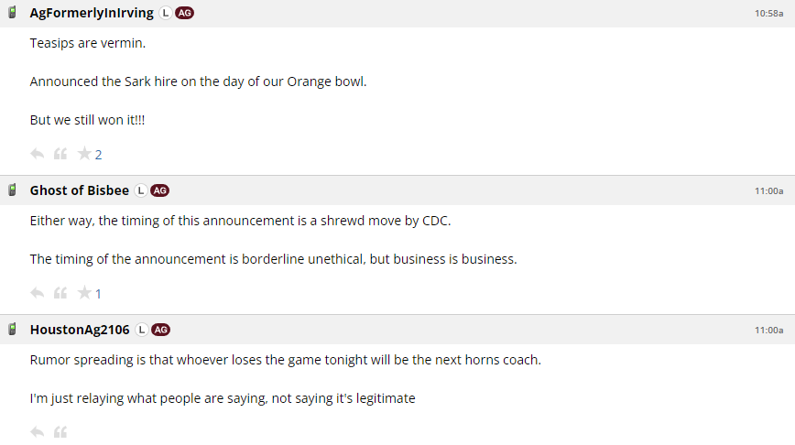Open HoustonAg2106's user profile
Image resolution: width=795 pixels, height=445 pixels.
tap(82, 330)
